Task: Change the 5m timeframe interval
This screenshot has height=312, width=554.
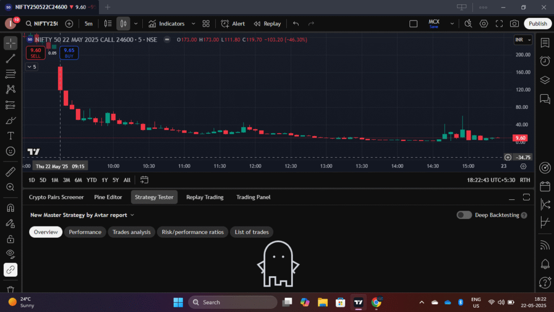Action: click(x=88, y=24)
